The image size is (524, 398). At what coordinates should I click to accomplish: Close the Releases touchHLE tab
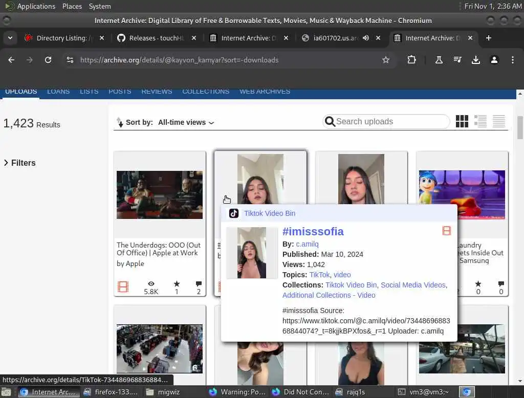click(x=194, y=38)
